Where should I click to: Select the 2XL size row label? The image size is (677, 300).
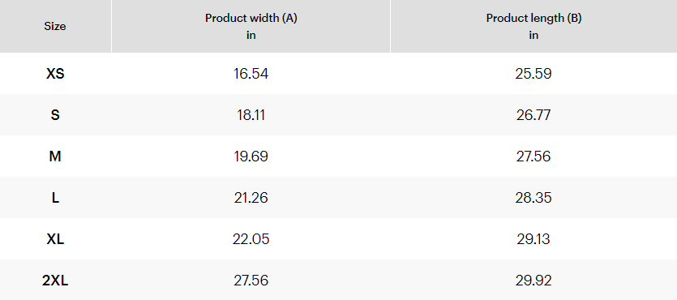point(55,281)
